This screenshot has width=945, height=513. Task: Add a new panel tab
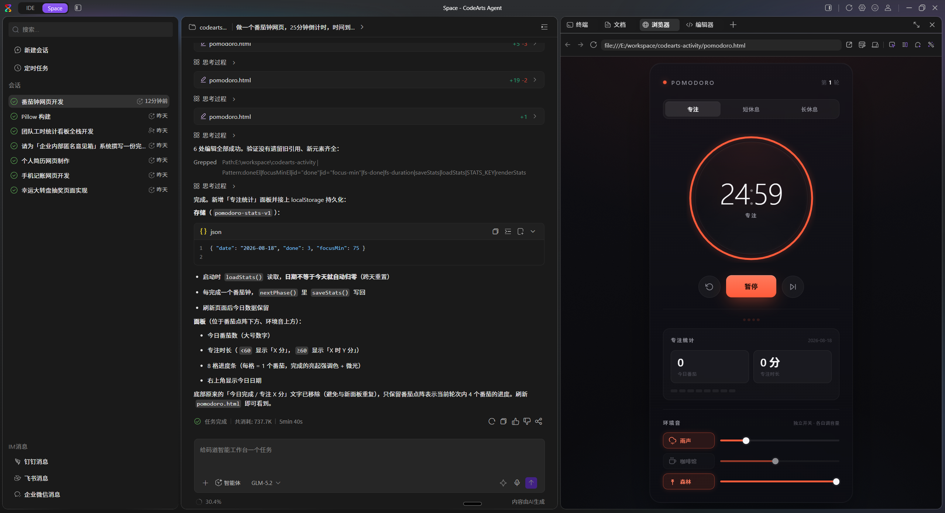coord(733,25)
